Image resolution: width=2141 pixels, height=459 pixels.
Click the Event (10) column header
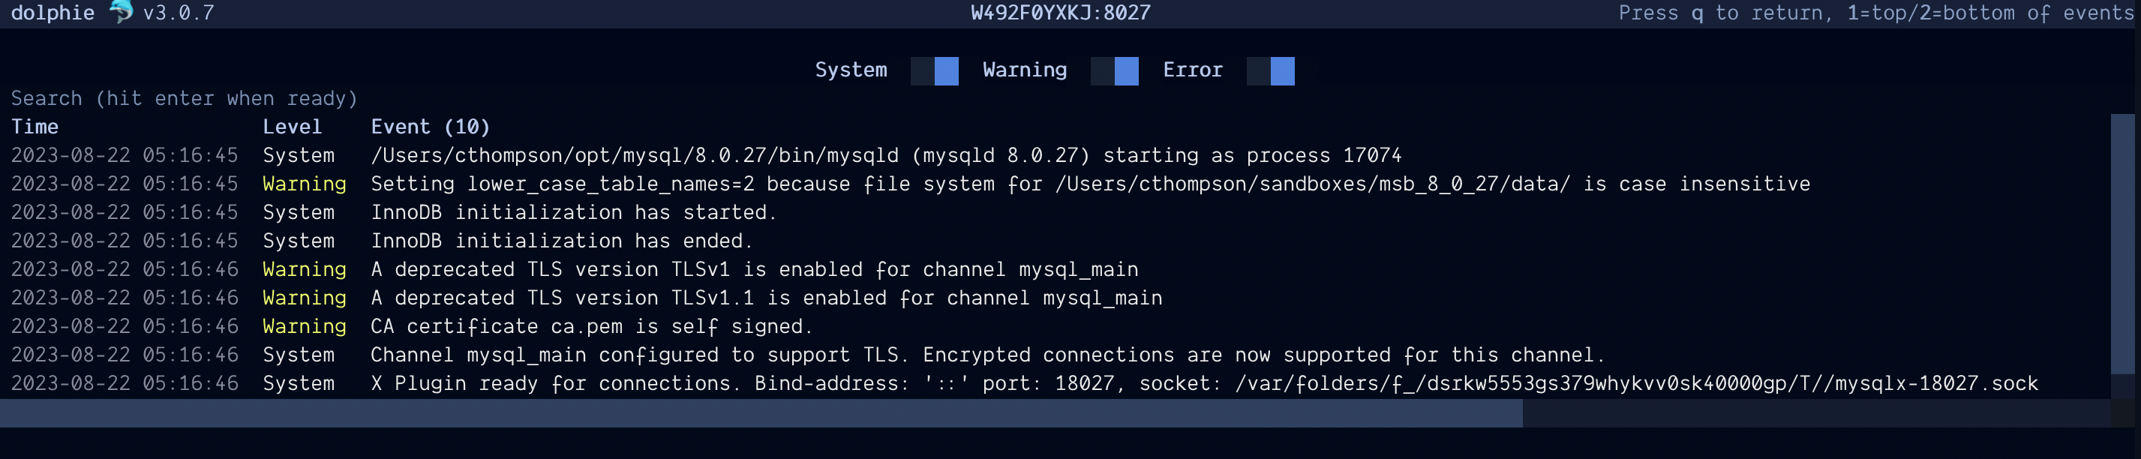(x=430, y=127)
